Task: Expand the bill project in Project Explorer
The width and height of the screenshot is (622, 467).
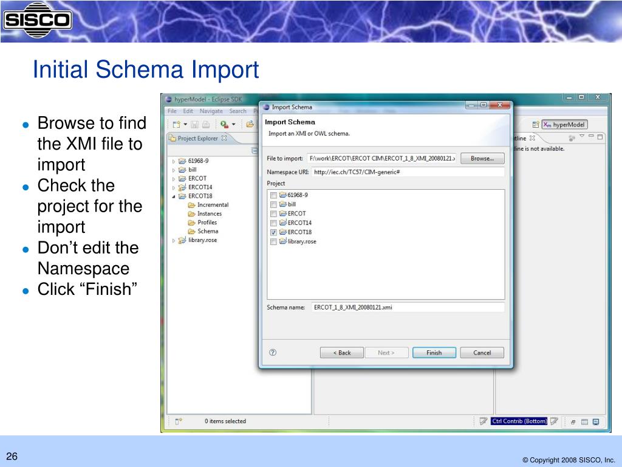Action: click(x=174, y=170)
